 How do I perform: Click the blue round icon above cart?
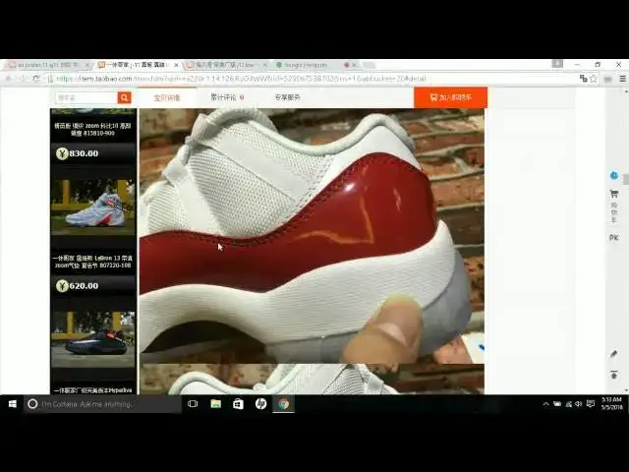[x=613, y=176]
